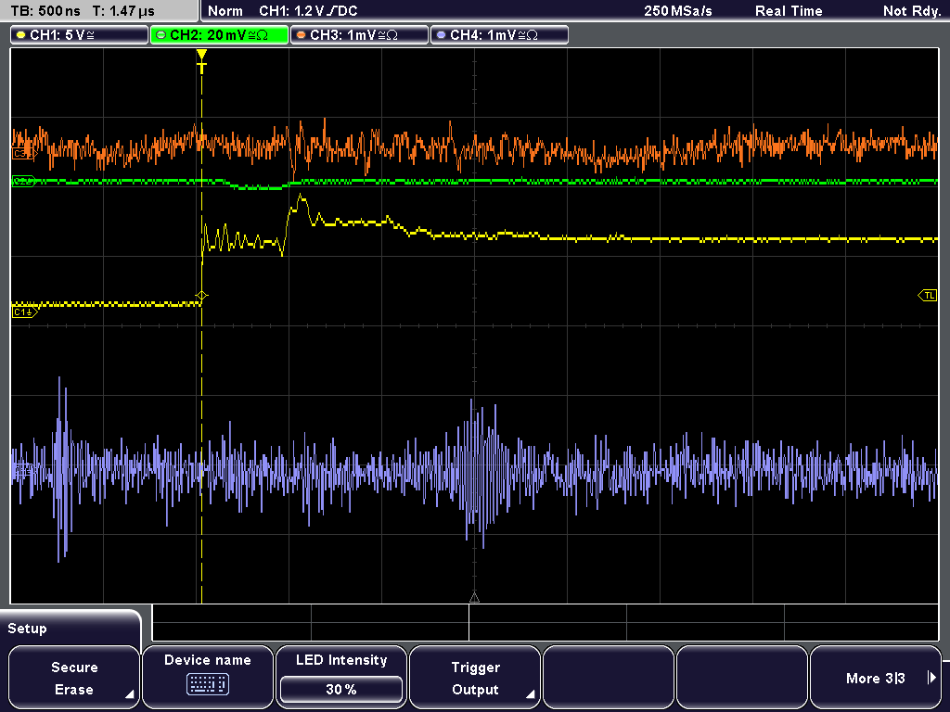950x712 pixels.
Task: Click the arrow icon on More 3|3
Action: [x=931, y=678]
